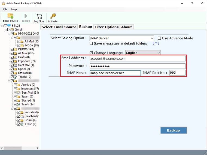Image resolution: width=207 pixels, height=155 pixels.
Task: Uncheck the Gmail tree checkbox
Action: [x=9, y=29]
